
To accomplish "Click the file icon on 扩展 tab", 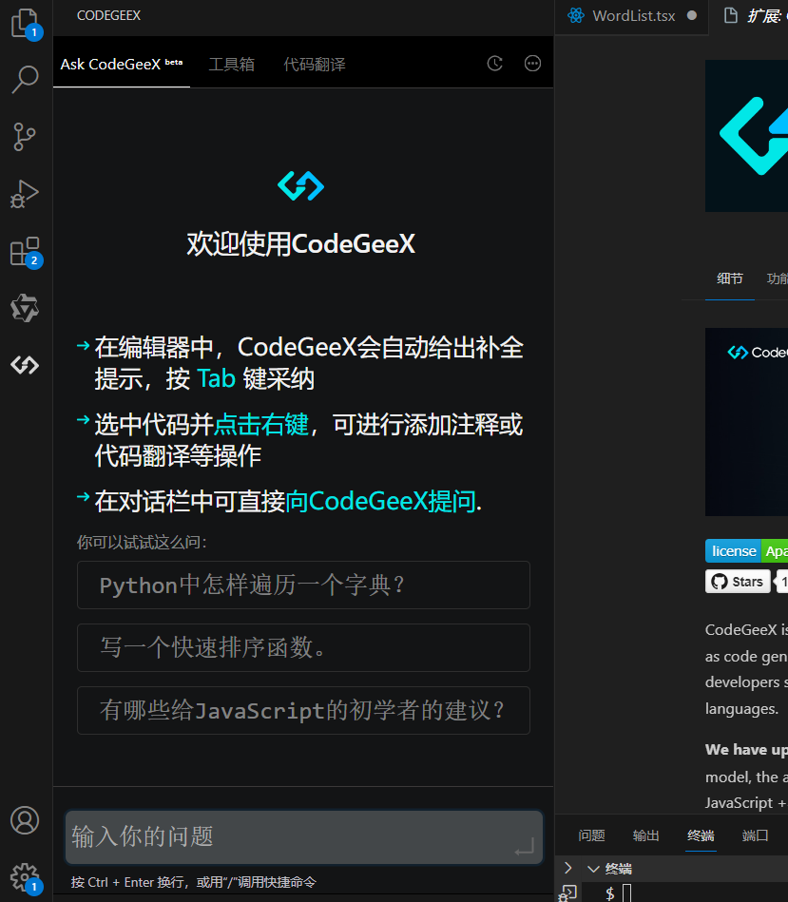I will pyautogui.click(x=730, y=15).
